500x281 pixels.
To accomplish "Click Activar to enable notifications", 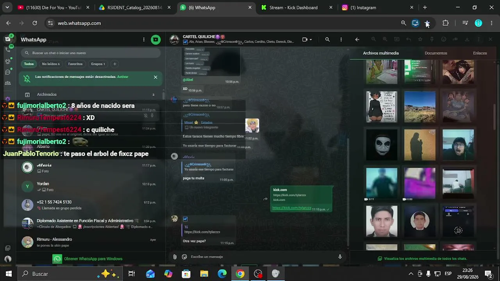I will coord(123,77).
